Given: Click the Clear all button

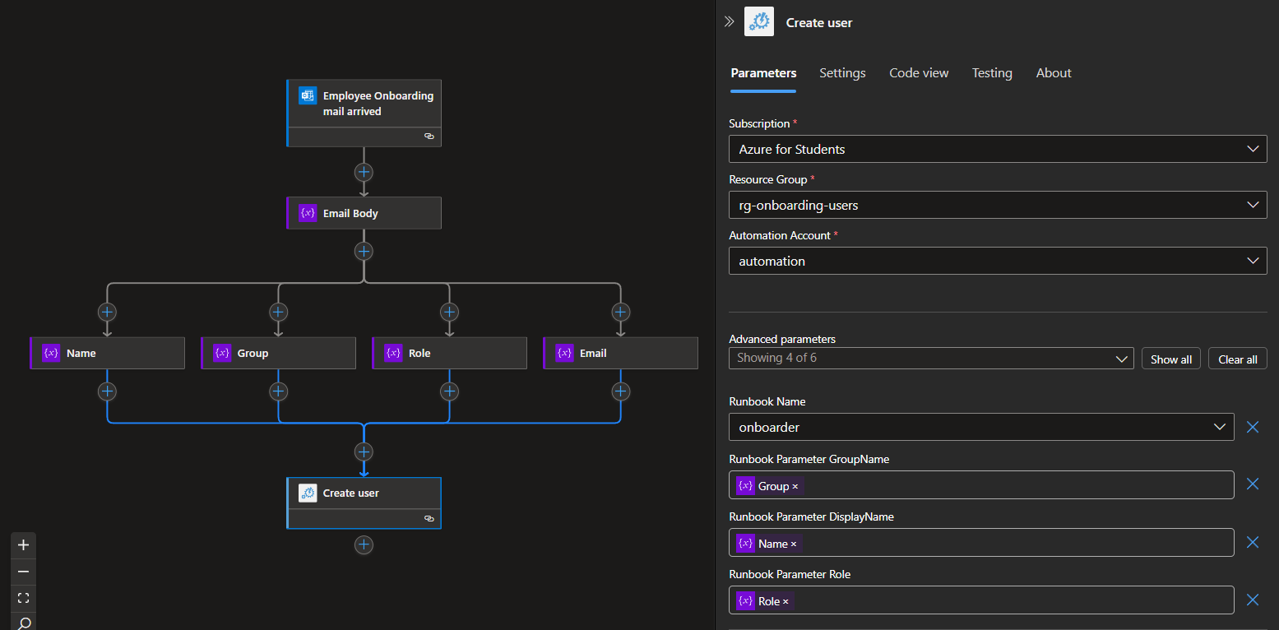Looking at the screenshot, I should point(1237,359).
